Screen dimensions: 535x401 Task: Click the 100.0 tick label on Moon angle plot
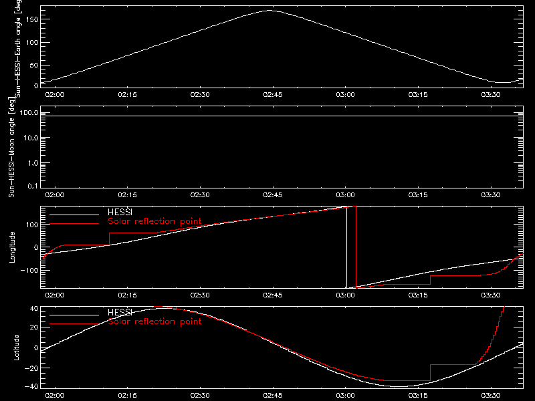[x=29, y=112]
